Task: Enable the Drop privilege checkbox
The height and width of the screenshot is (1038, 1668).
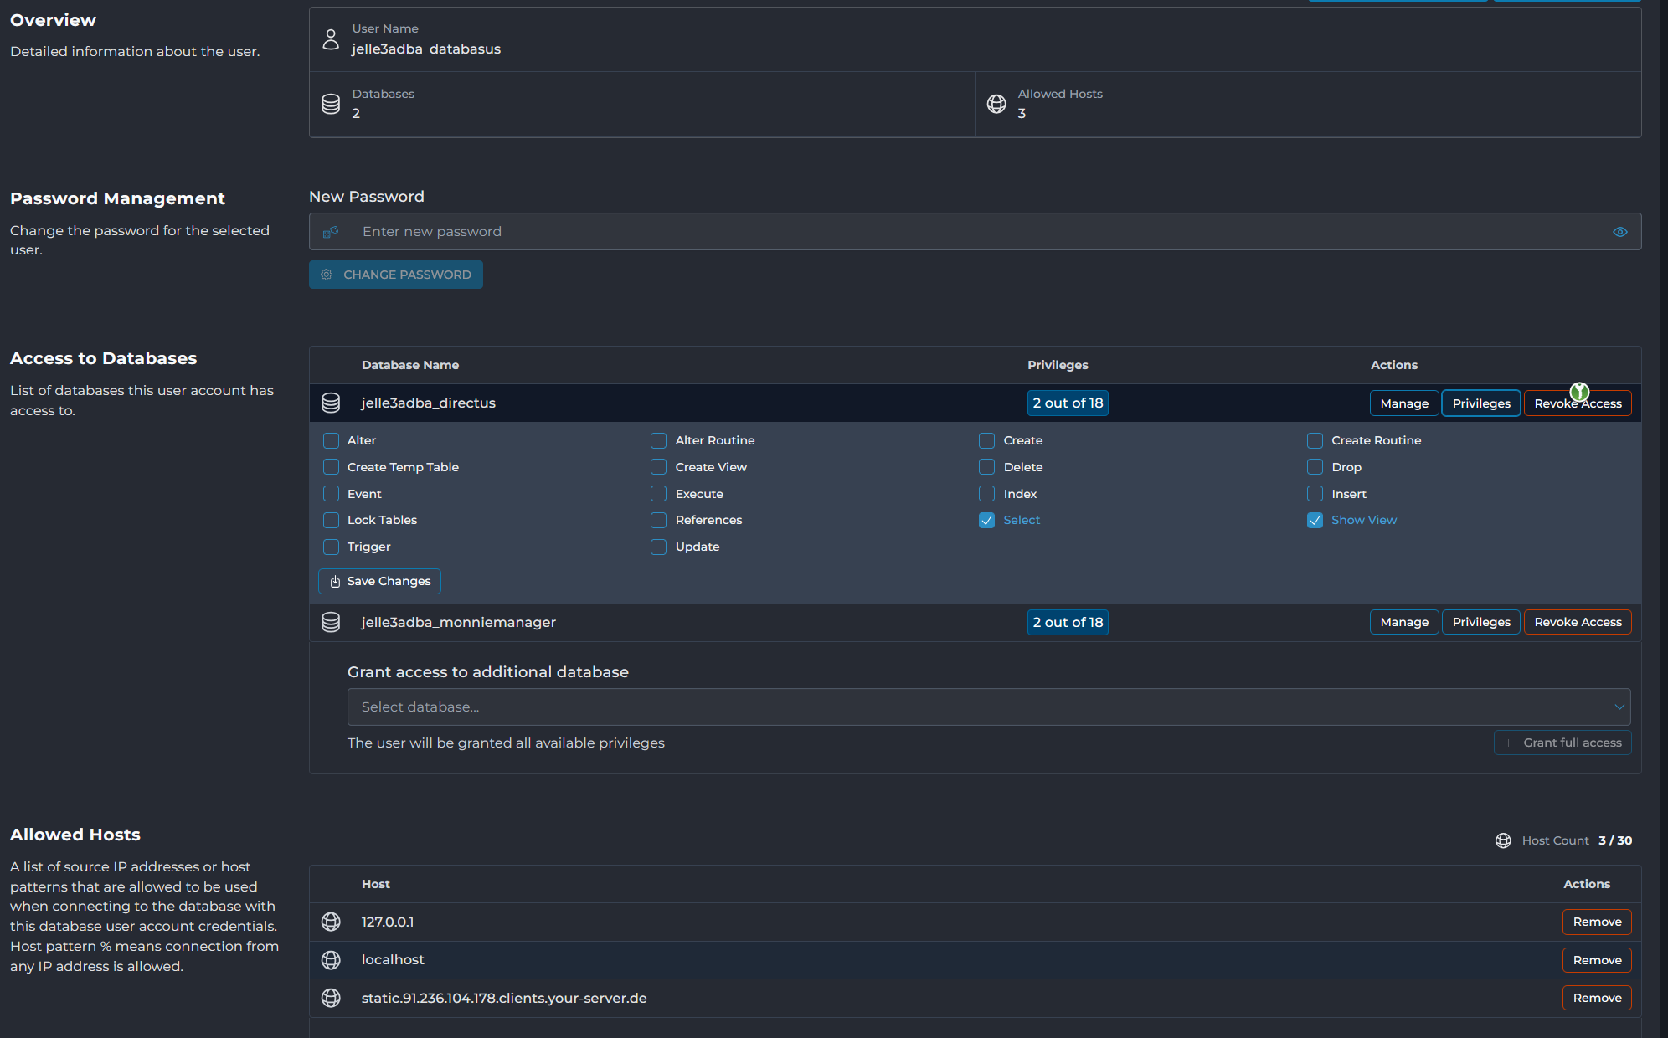Action: pyautogui.click(x=1315, y=467)
